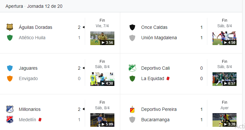Click the Medellín club badge
The image size is (245, 130).
[10, 120]
